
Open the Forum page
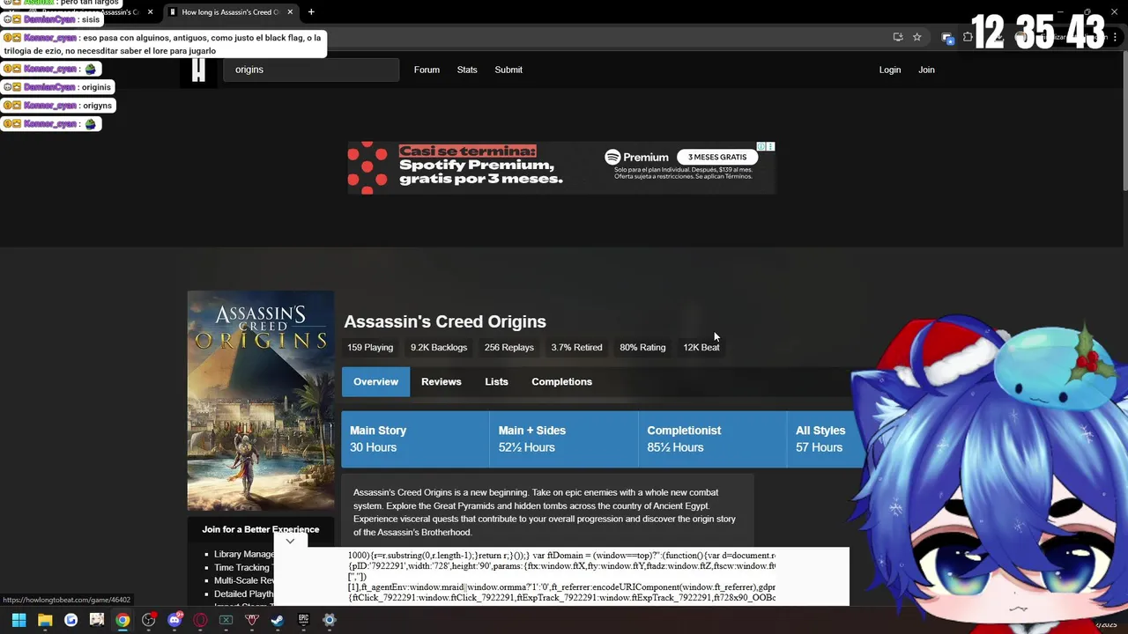point(427,70)
